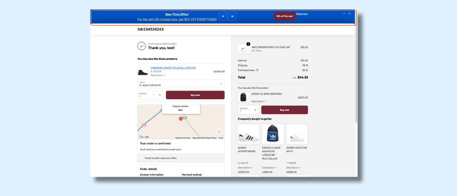
Task: Click 'You may also like these products' heading
Action: coord(157,59)
